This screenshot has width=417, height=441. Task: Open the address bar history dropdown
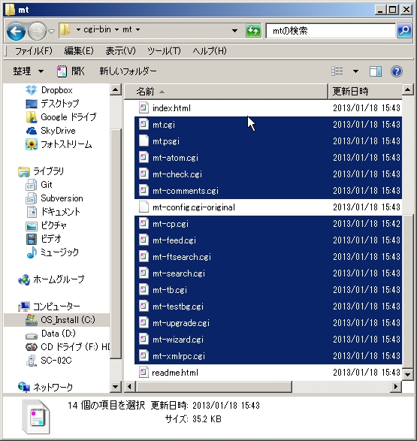(x=234, y=30)
